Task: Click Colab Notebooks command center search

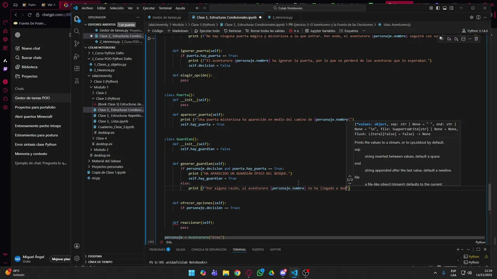Action: (x=288, y=8)
